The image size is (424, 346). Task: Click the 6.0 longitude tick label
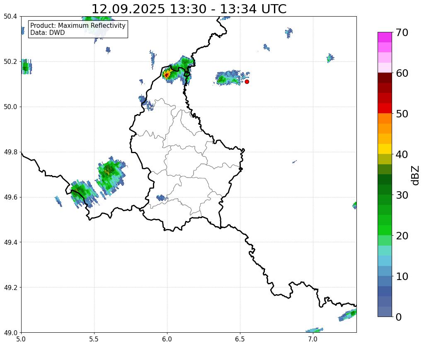point(167,339)
